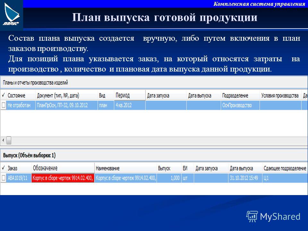Click Дата запуска header in the upper table

(166, 96)
